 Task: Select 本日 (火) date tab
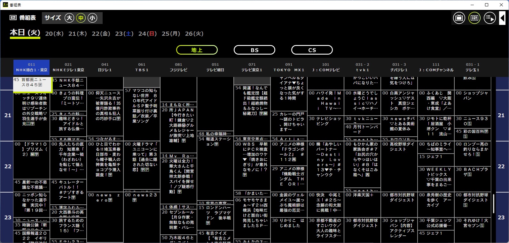coord(25,33)
